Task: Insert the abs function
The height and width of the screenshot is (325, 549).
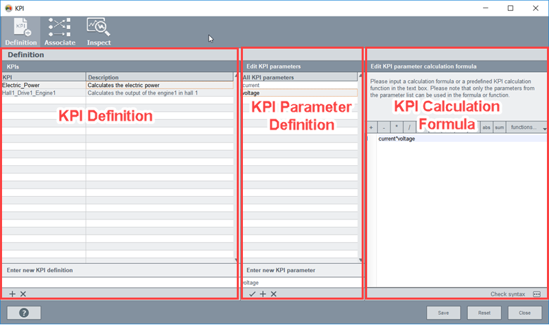Action: 486,128
